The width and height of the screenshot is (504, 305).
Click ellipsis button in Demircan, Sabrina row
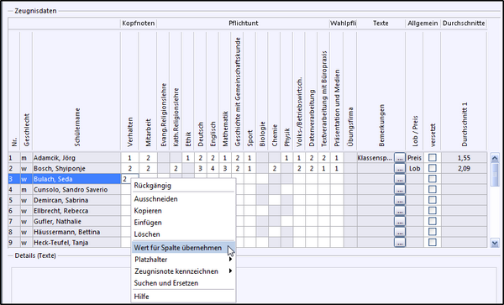tap(400, 200)
